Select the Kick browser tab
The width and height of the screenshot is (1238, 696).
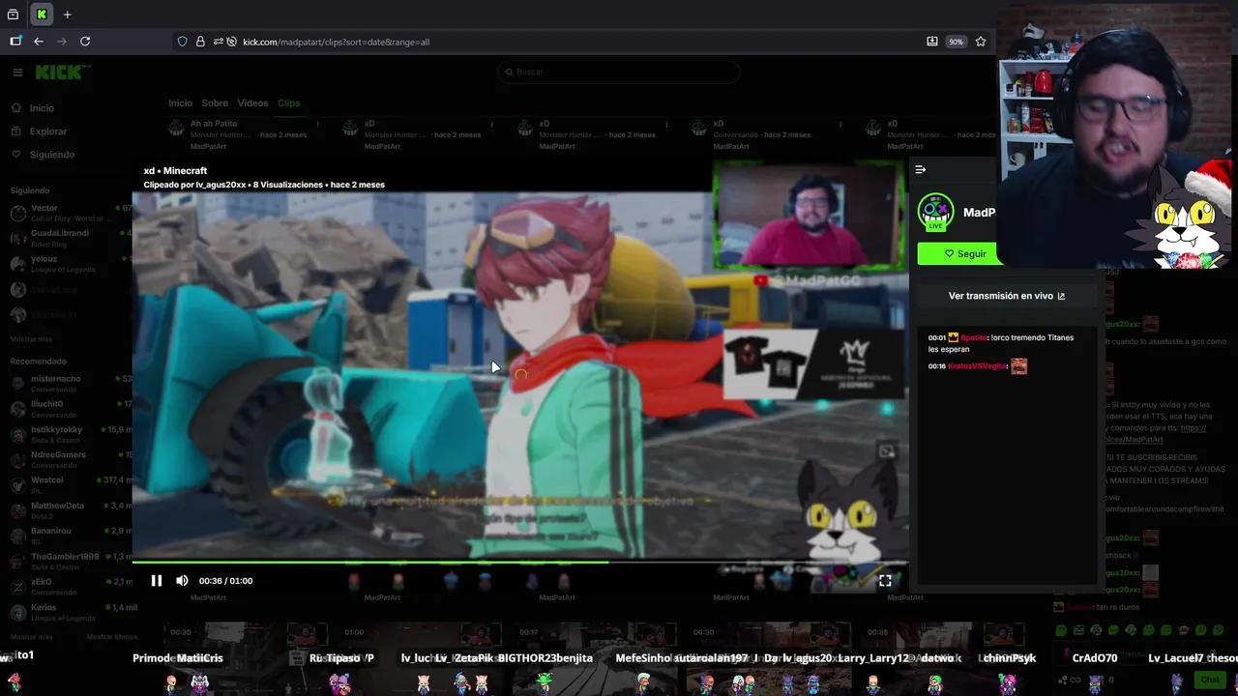point(42,14)
